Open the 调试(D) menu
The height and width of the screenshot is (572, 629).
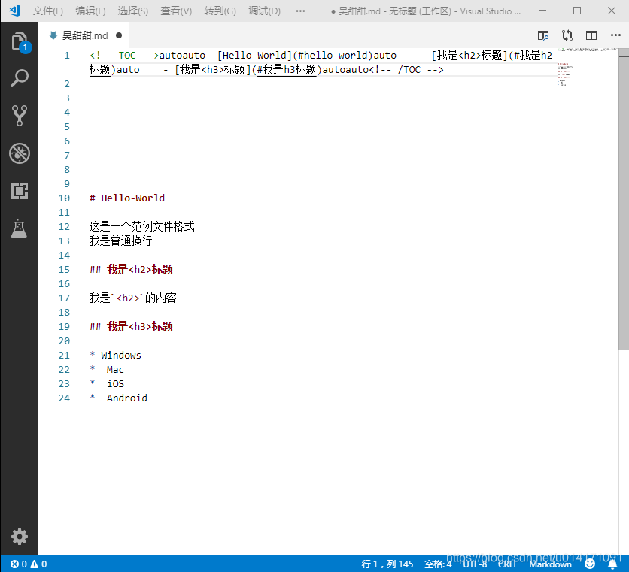coord(264,11)
